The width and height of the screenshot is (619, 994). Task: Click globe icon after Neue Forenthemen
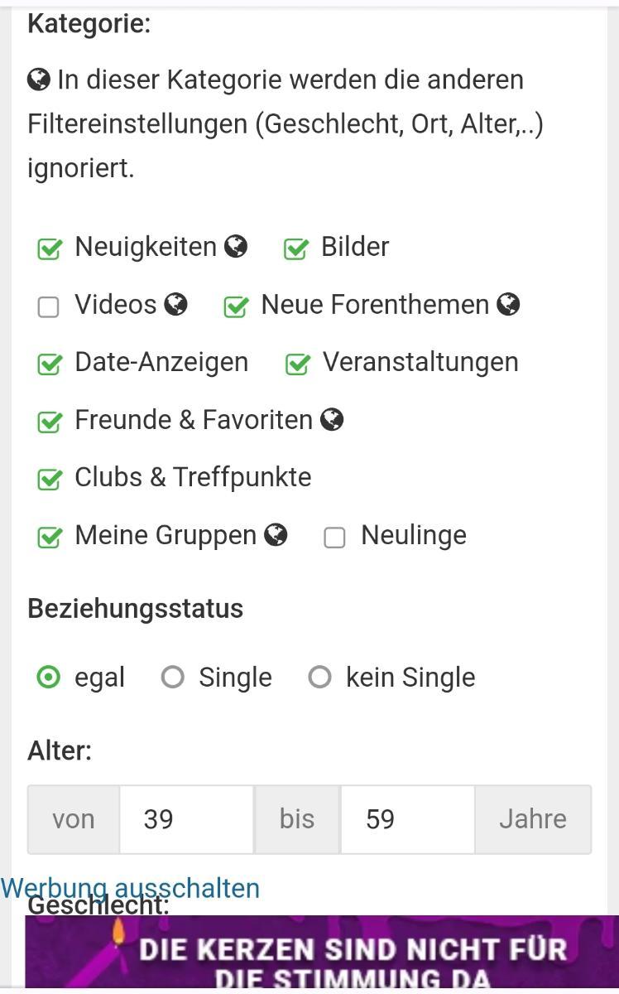(x=508, y=305)
